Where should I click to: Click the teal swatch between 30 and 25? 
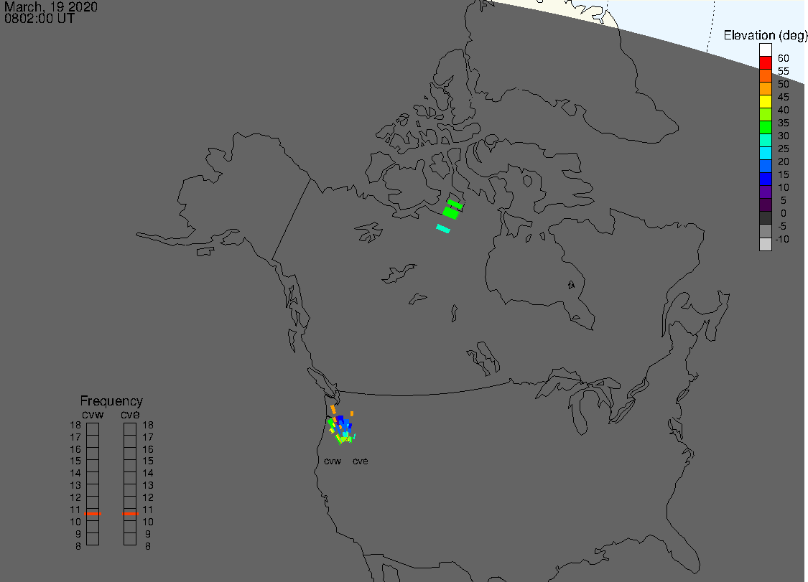pyautogui.click(x=765, y=141)
